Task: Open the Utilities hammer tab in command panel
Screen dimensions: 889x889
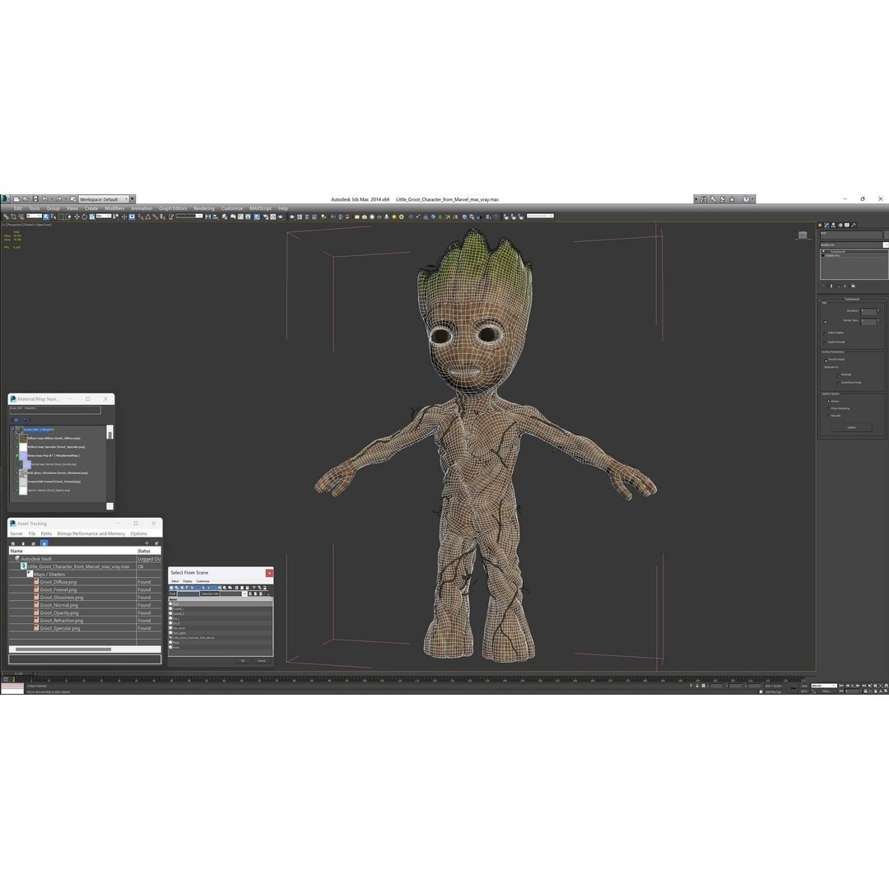Action: [x=854, y=225]
